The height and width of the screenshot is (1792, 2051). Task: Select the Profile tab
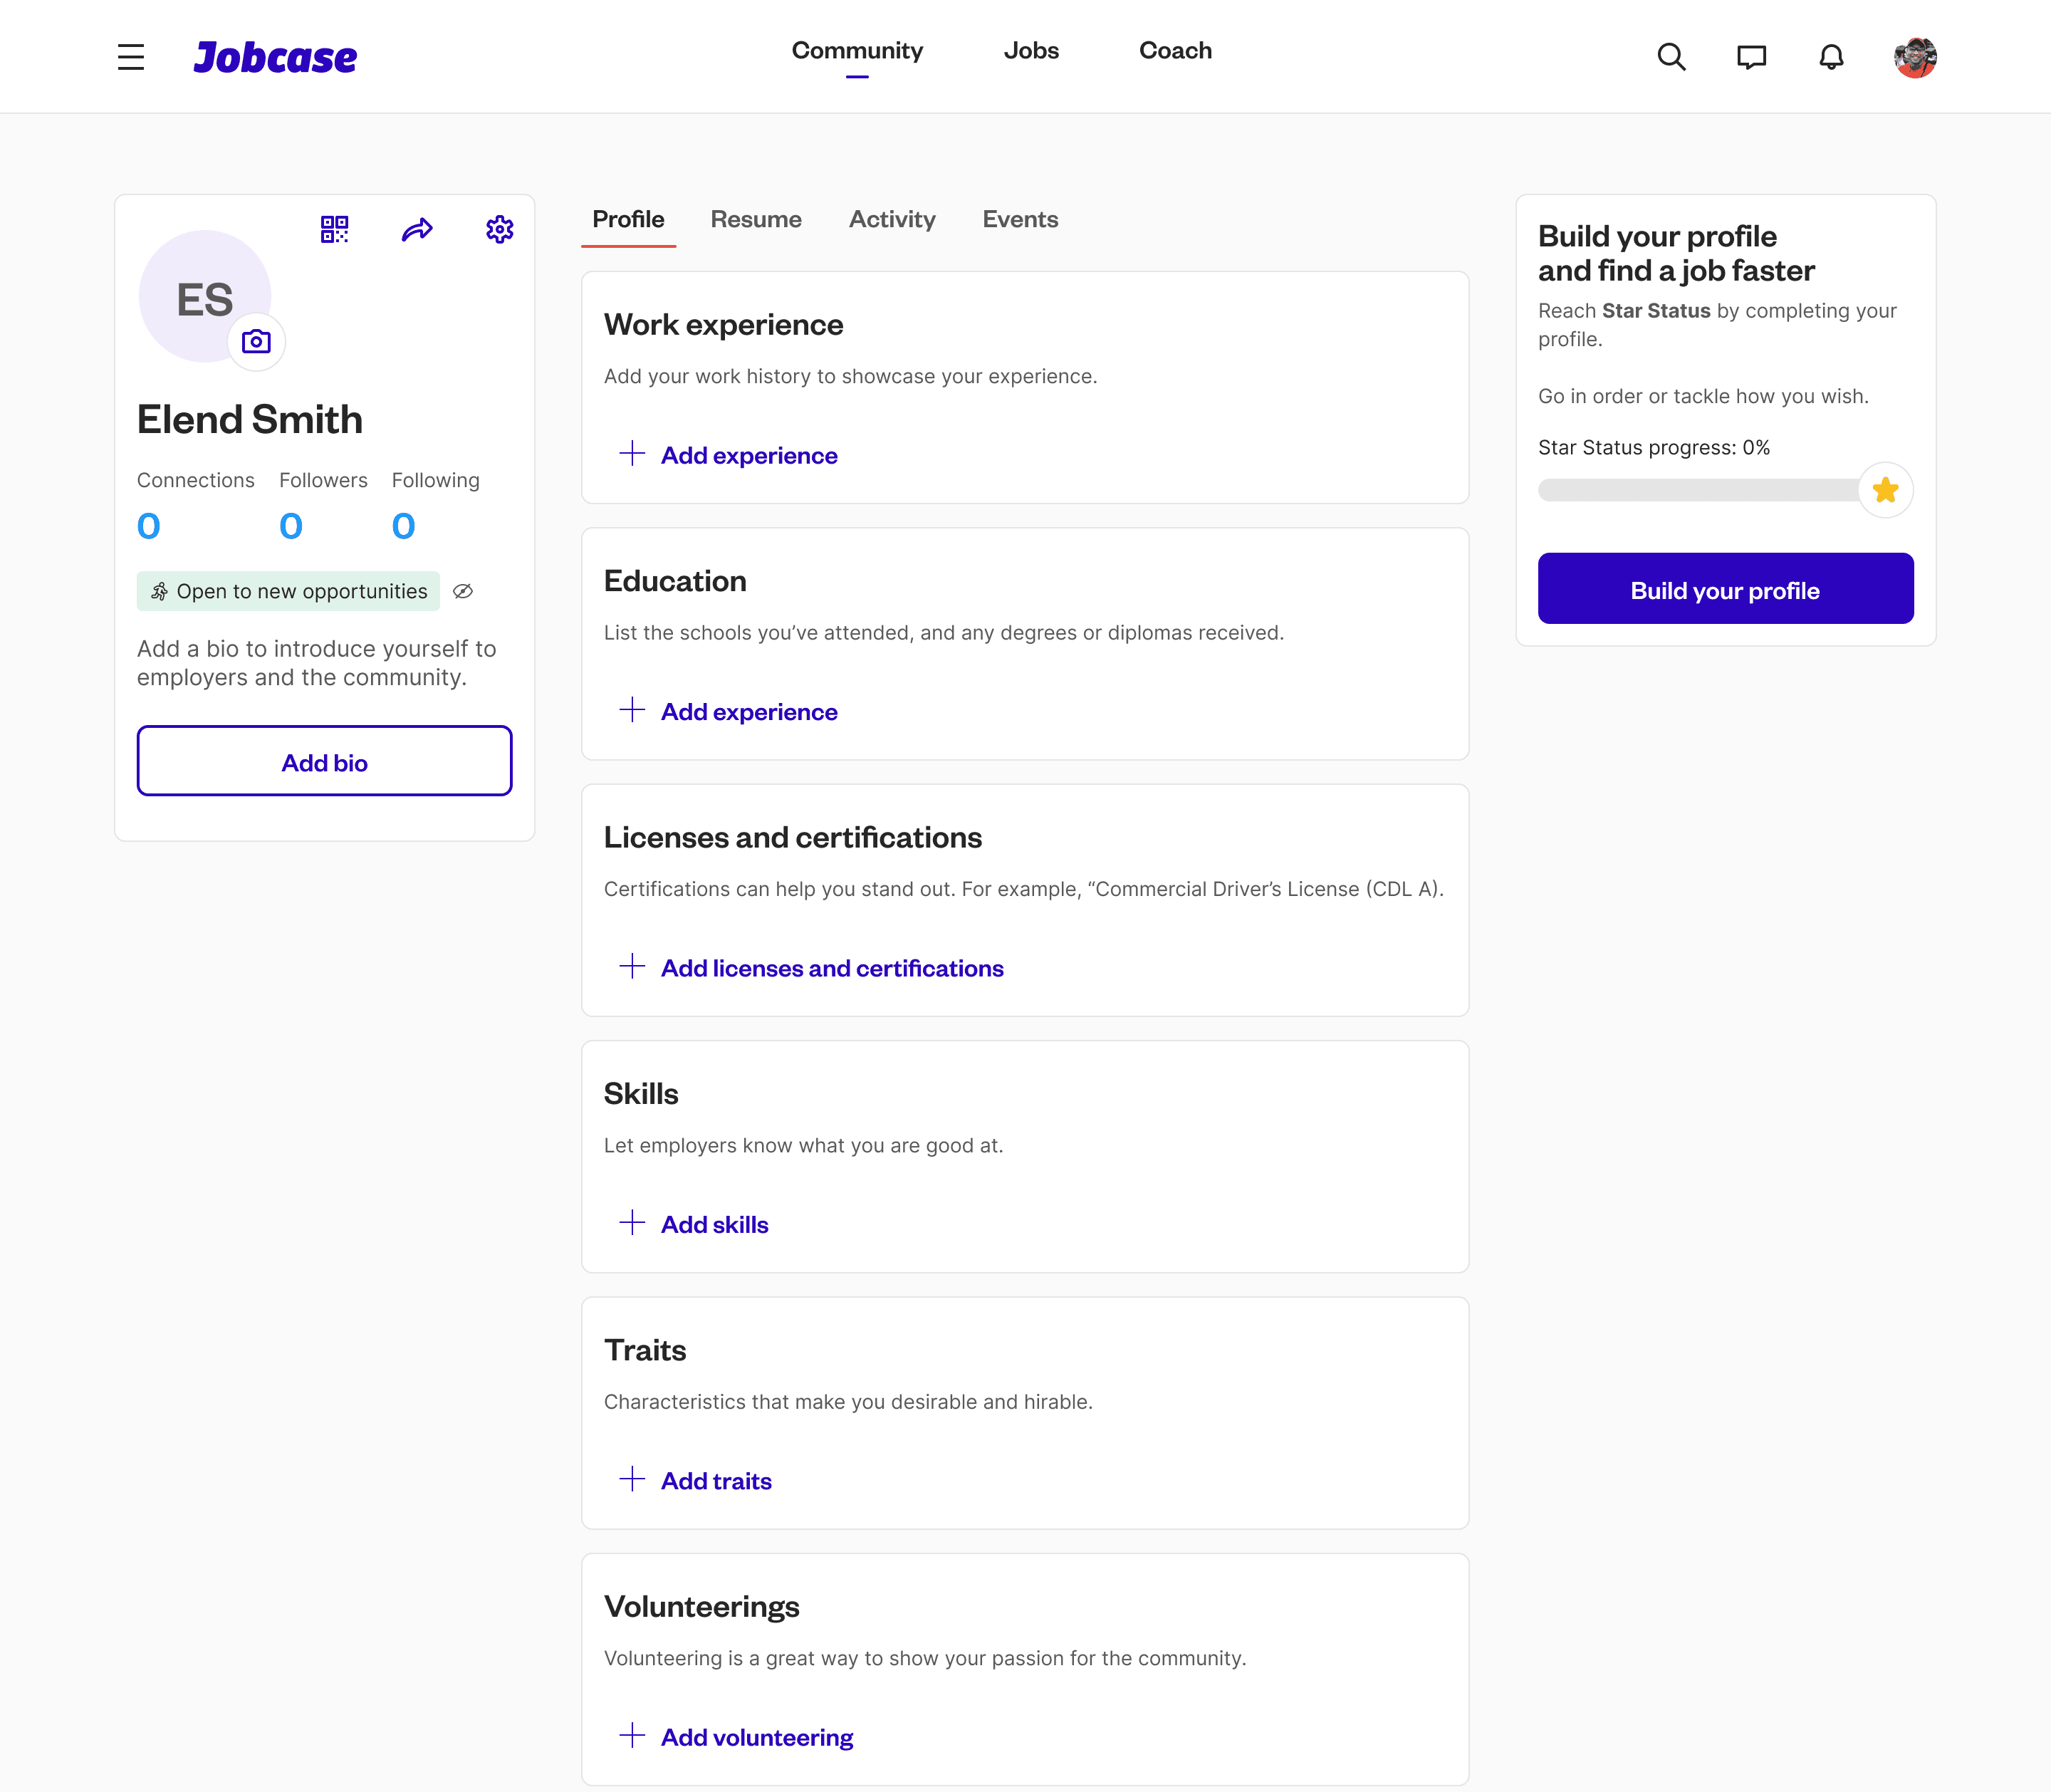click(628, 219)
